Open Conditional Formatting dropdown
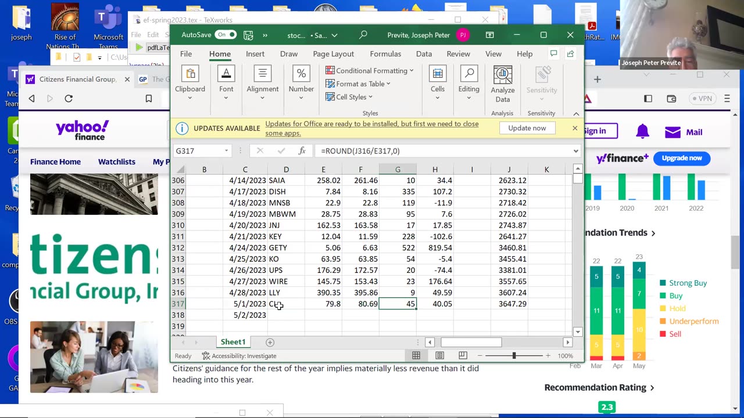Screen dimensions: 744x418 370,71
